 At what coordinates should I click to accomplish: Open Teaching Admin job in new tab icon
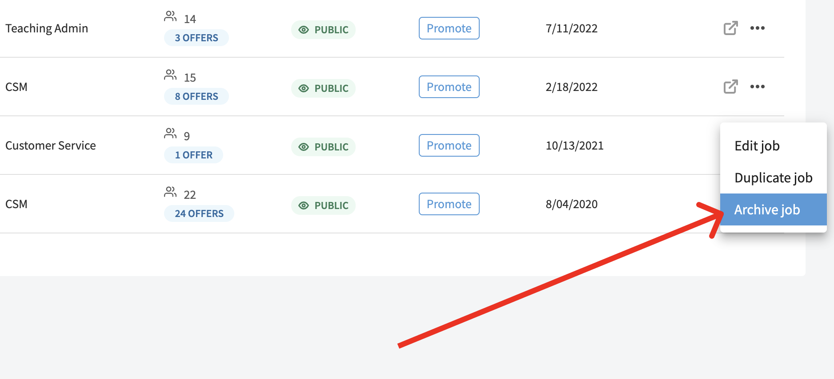coord(730,28)
